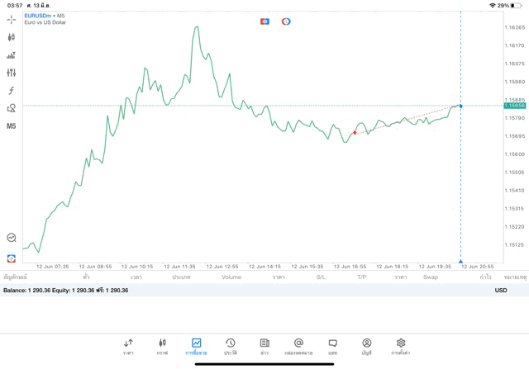Image resolution: width=529 pixels, height=369 pixels.
Task: Sort positions by the Volume column header
Action: click(x=231, y=277)
